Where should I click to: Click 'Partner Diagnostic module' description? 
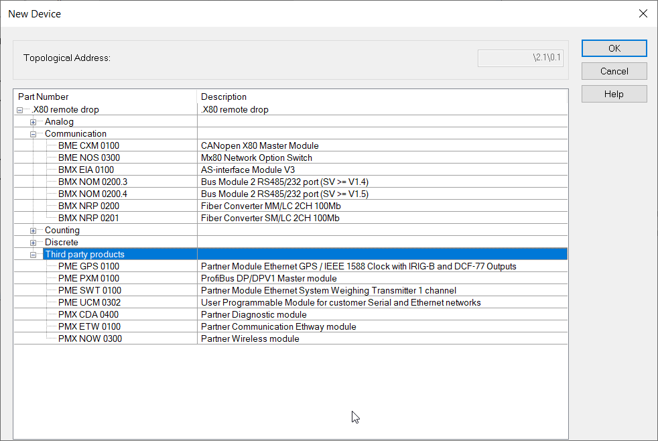[253, 315]
